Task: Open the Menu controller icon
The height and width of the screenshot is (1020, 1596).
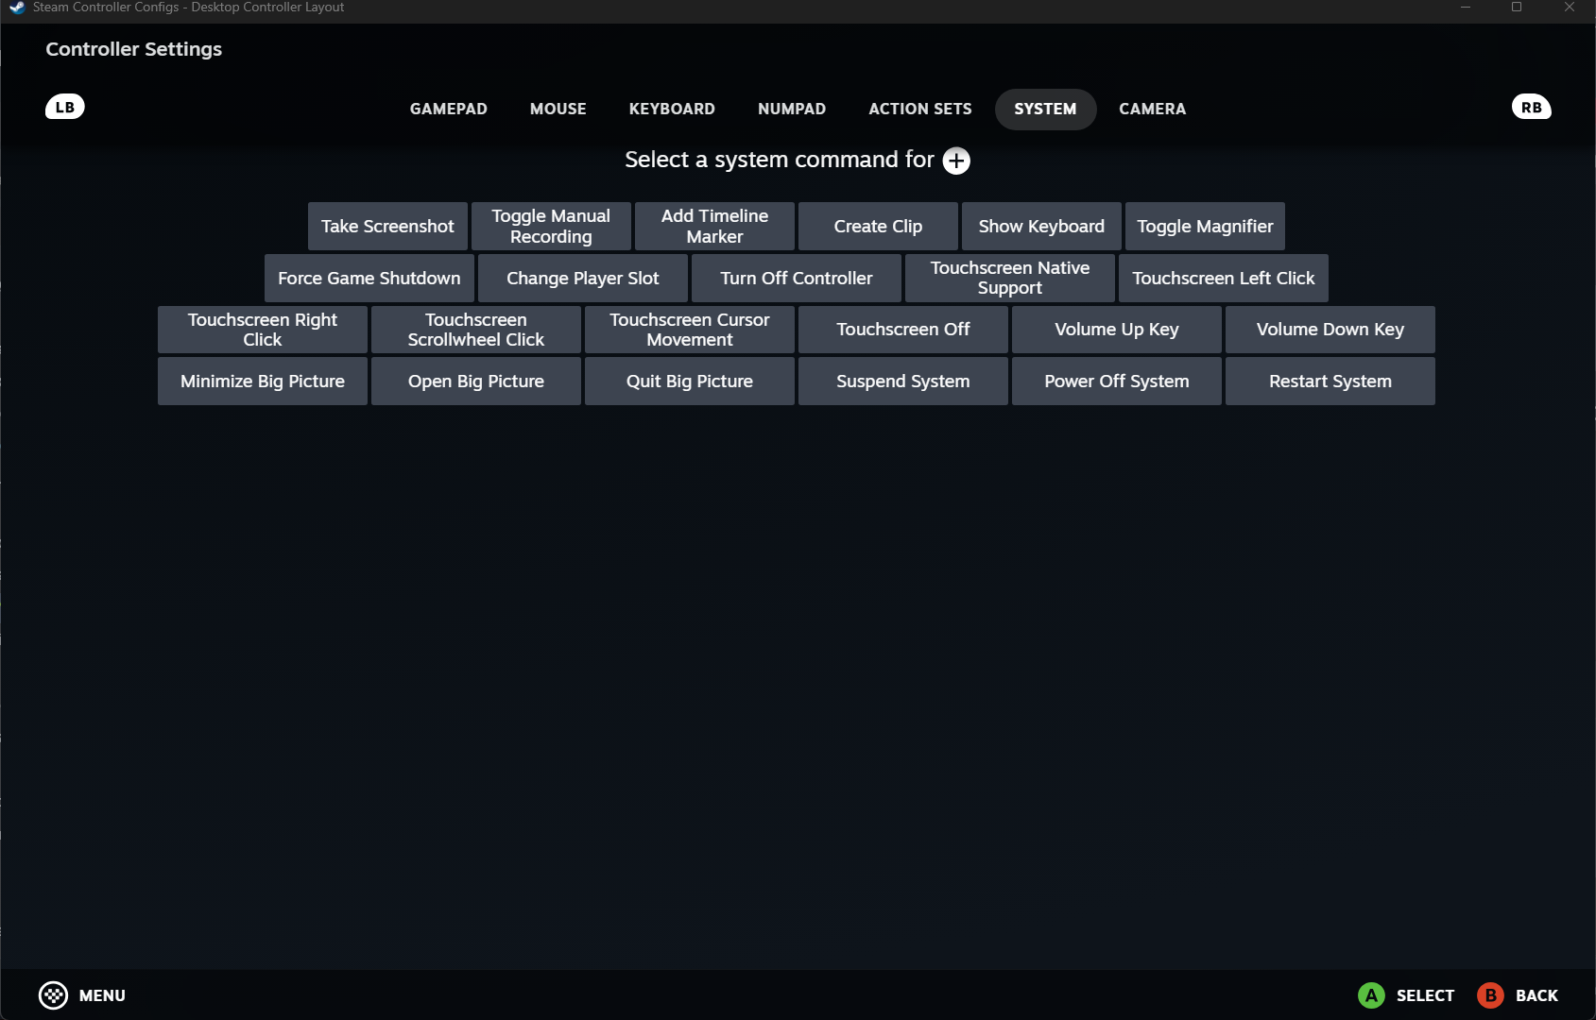Action: 54,995
